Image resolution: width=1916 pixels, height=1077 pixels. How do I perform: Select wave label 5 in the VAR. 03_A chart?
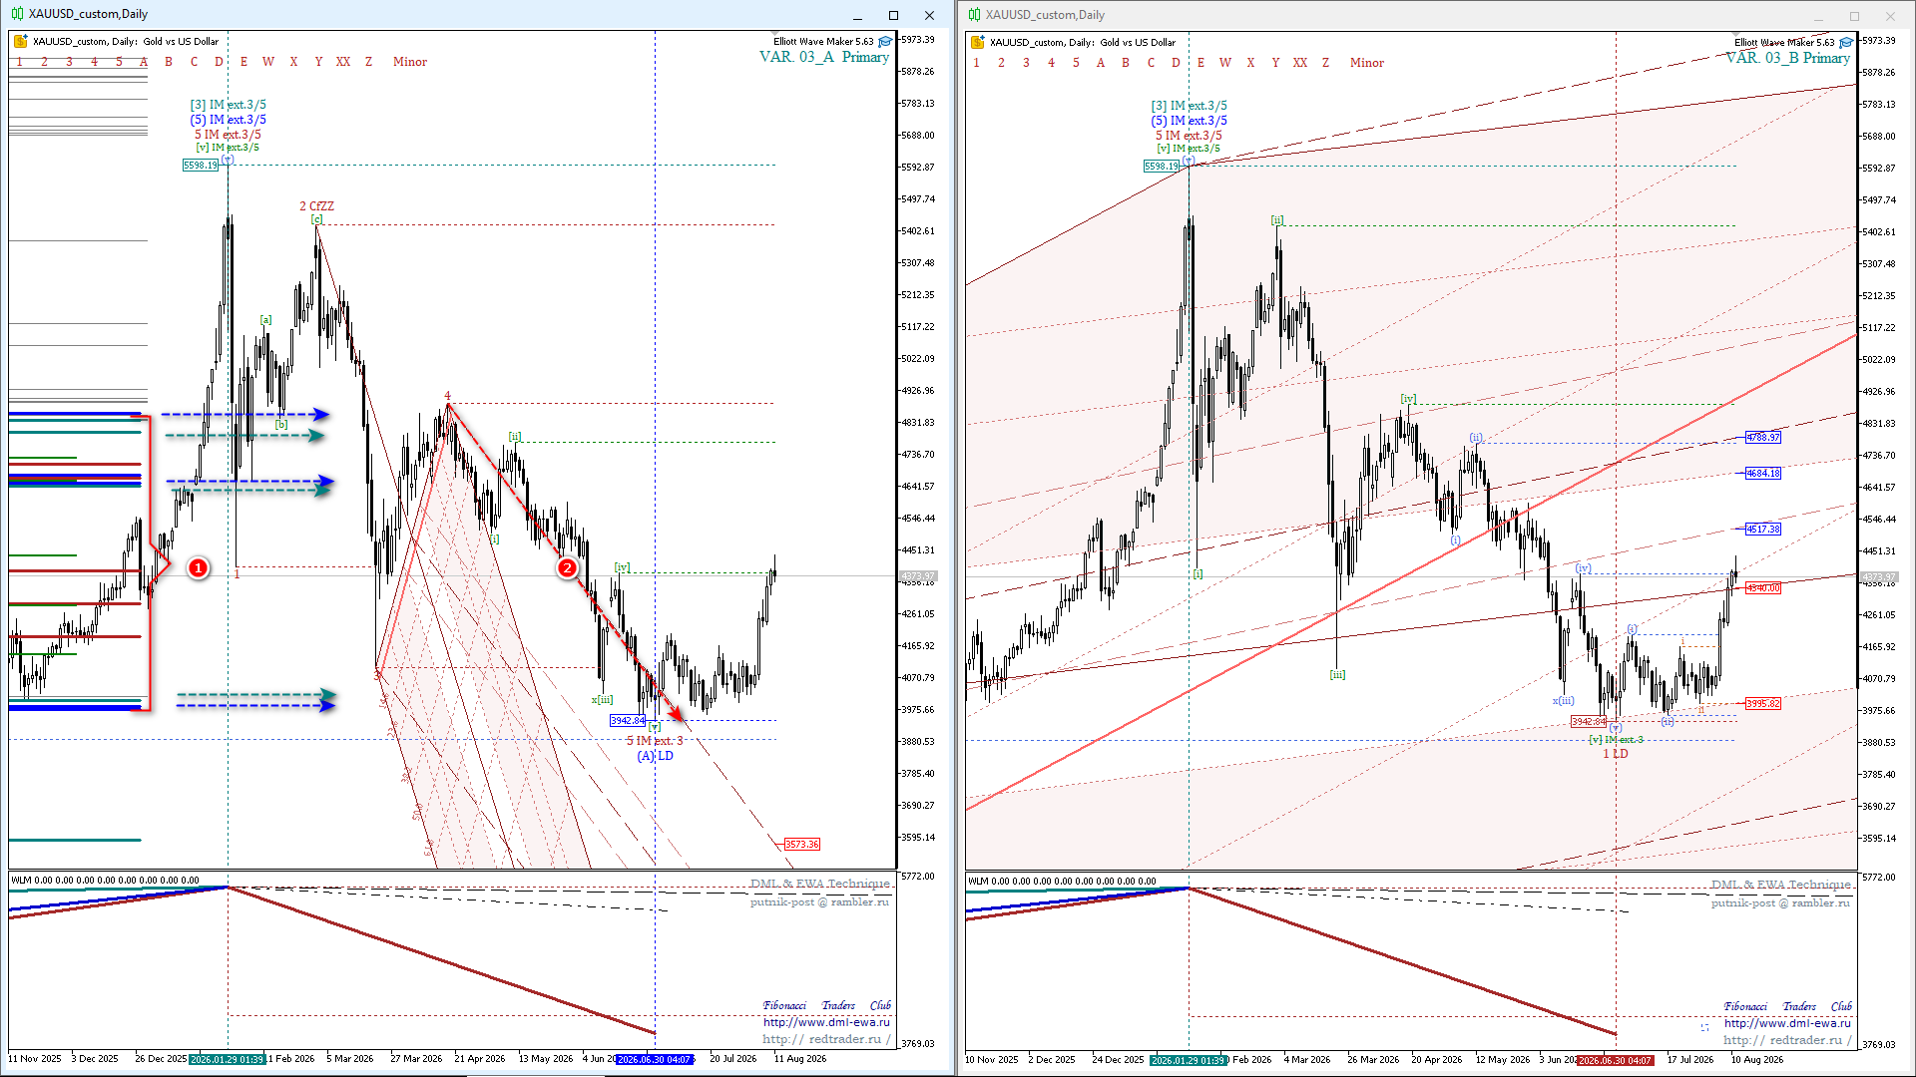click(x=119, y=62)
